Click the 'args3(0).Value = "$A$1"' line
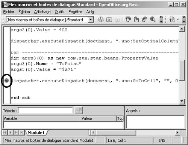The height and width of the screenshot is (145, 188). click(x=43, y=69)
